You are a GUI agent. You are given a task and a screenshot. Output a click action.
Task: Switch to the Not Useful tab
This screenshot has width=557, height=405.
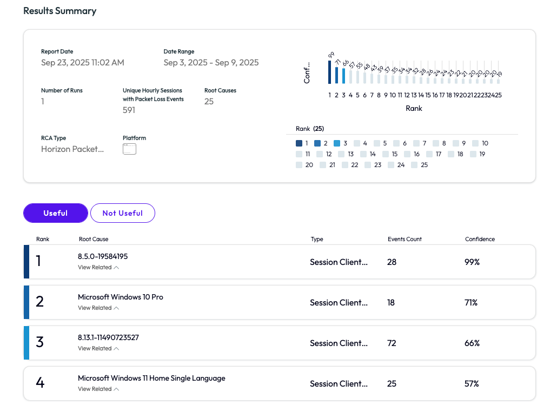(x=122, y=213)
